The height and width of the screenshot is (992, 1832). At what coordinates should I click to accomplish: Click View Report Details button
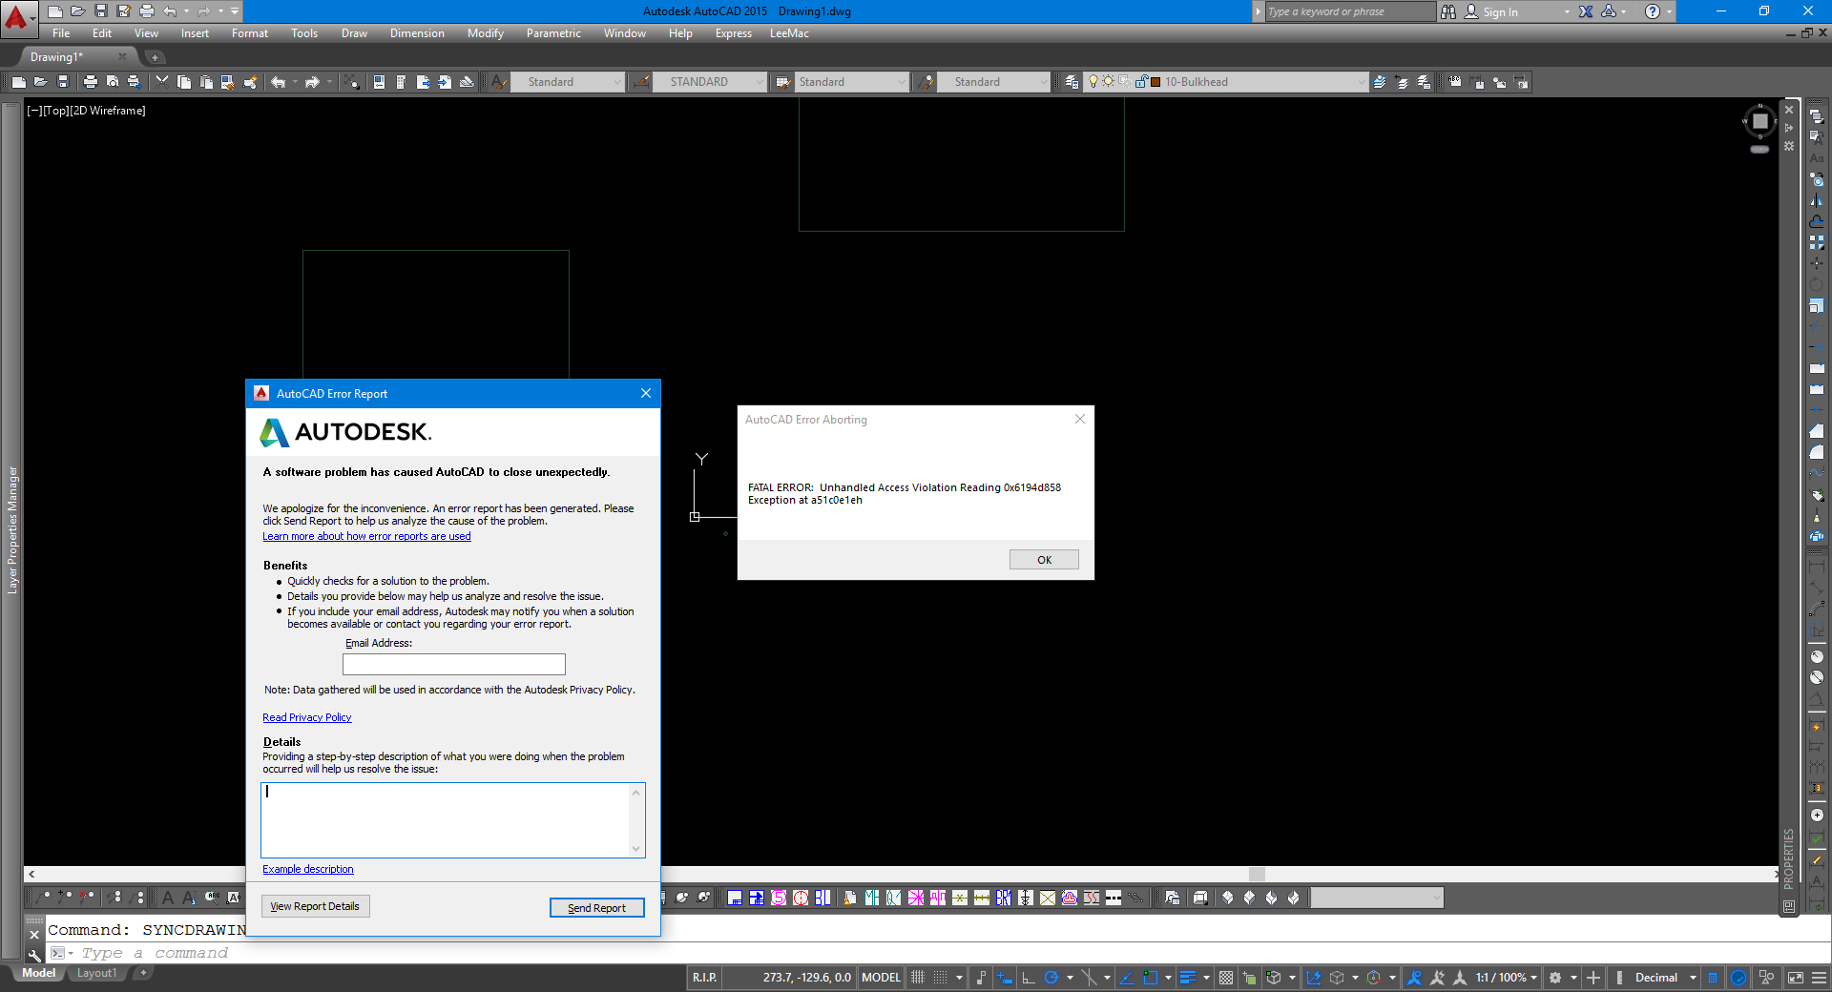coord(315,906)
